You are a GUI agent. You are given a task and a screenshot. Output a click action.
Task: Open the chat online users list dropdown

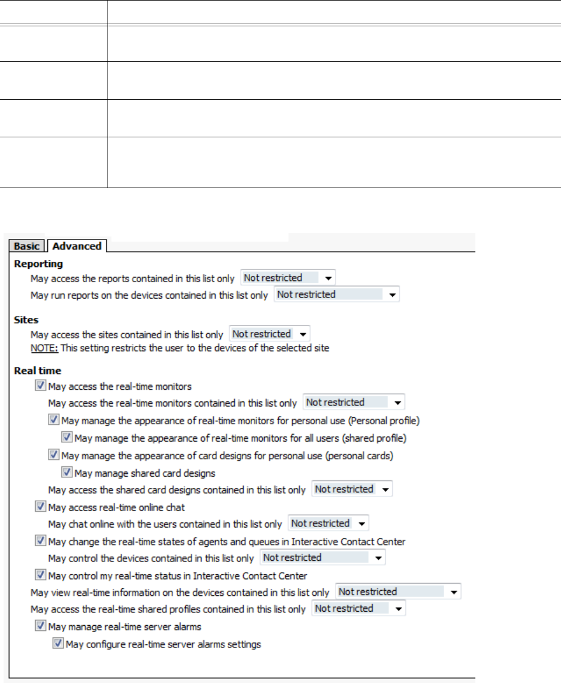pos(328,523)
